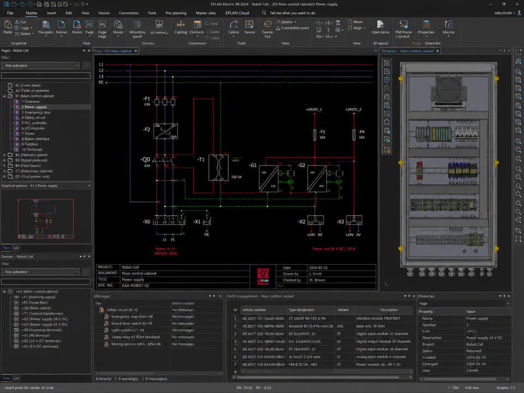Image resolution: width=524 pixels, height=393 pixels.
Task: Close the Main cabinet schematic tab
Action: point(136,51)
